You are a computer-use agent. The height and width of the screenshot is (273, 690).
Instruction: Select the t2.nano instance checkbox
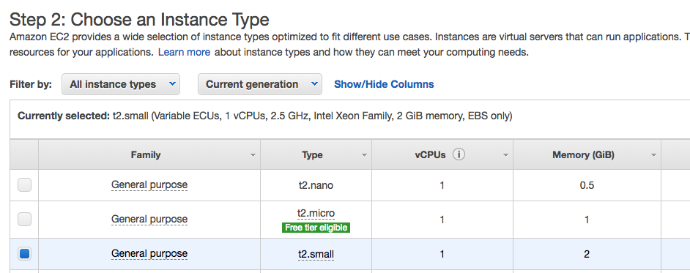pos(24,185)
